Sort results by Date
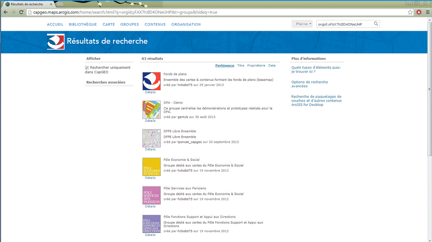 [x=272, y=65]
